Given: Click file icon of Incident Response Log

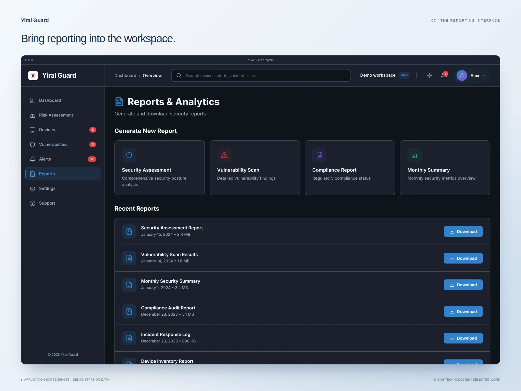Looking at the screenshot, I should pyautogui.click(x=129, y=338).
